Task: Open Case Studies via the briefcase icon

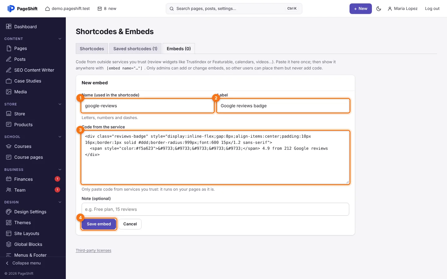Action: point(9,81)
